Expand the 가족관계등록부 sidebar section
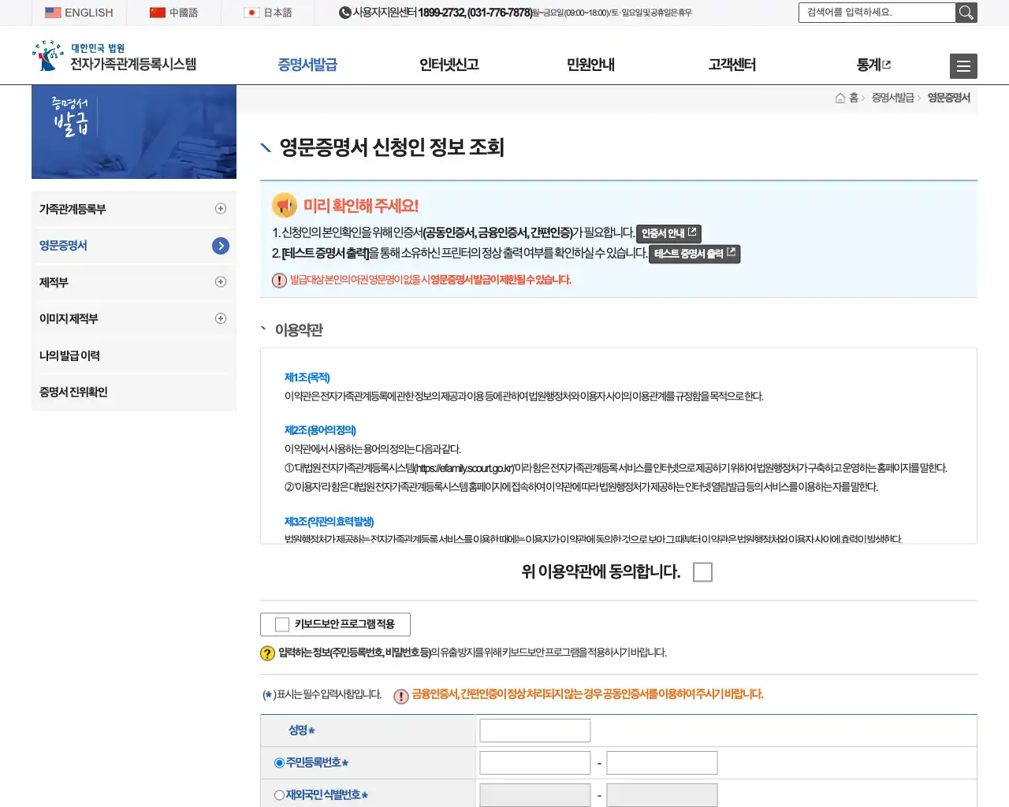Screen dimensions: 1009x807 (x=221, y=209)
